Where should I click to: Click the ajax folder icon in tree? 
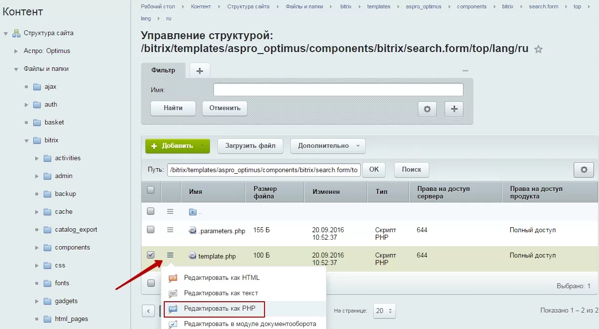(x=37, y=87)
